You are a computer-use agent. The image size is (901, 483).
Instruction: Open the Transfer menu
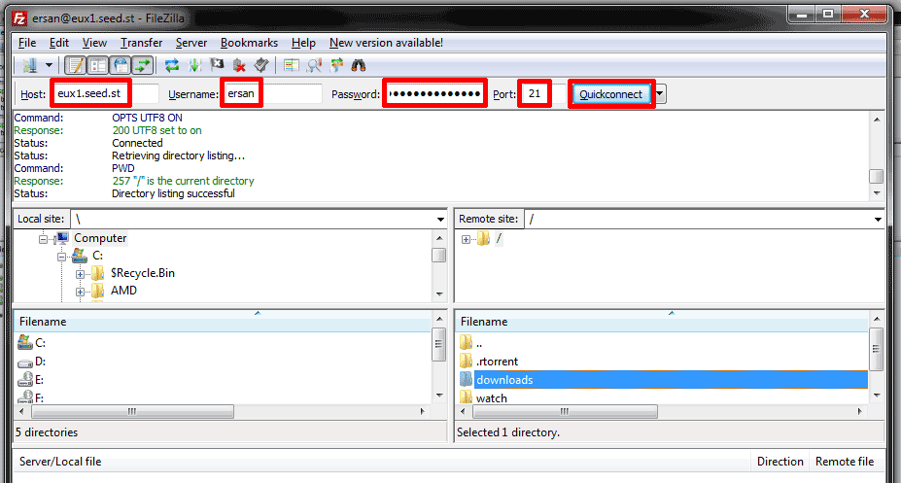141,43
